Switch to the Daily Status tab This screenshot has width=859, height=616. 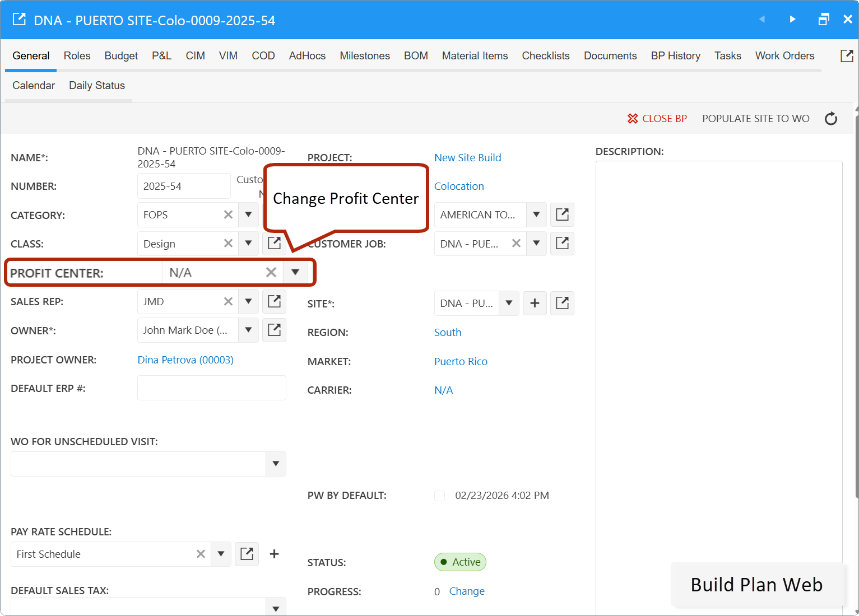[97, 85]
